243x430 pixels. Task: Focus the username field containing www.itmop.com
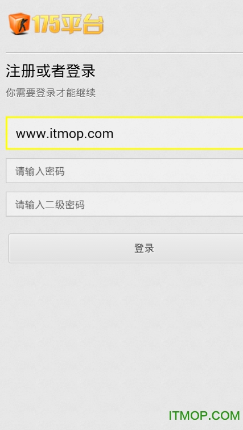125,133
